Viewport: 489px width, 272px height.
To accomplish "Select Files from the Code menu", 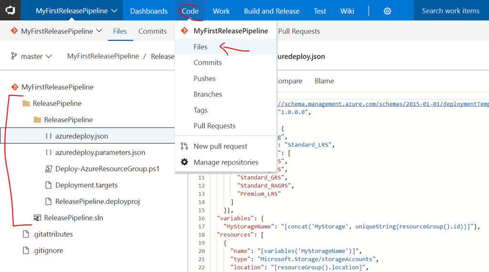I will 201,47.
